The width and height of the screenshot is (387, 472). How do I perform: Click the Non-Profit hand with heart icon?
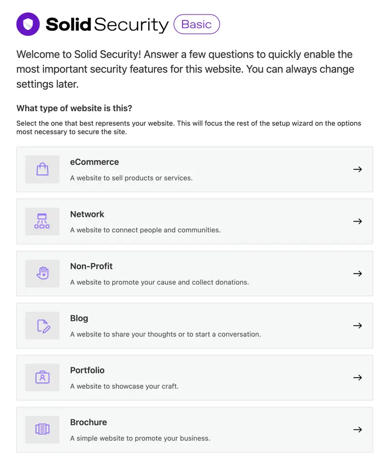coord(42,274)
